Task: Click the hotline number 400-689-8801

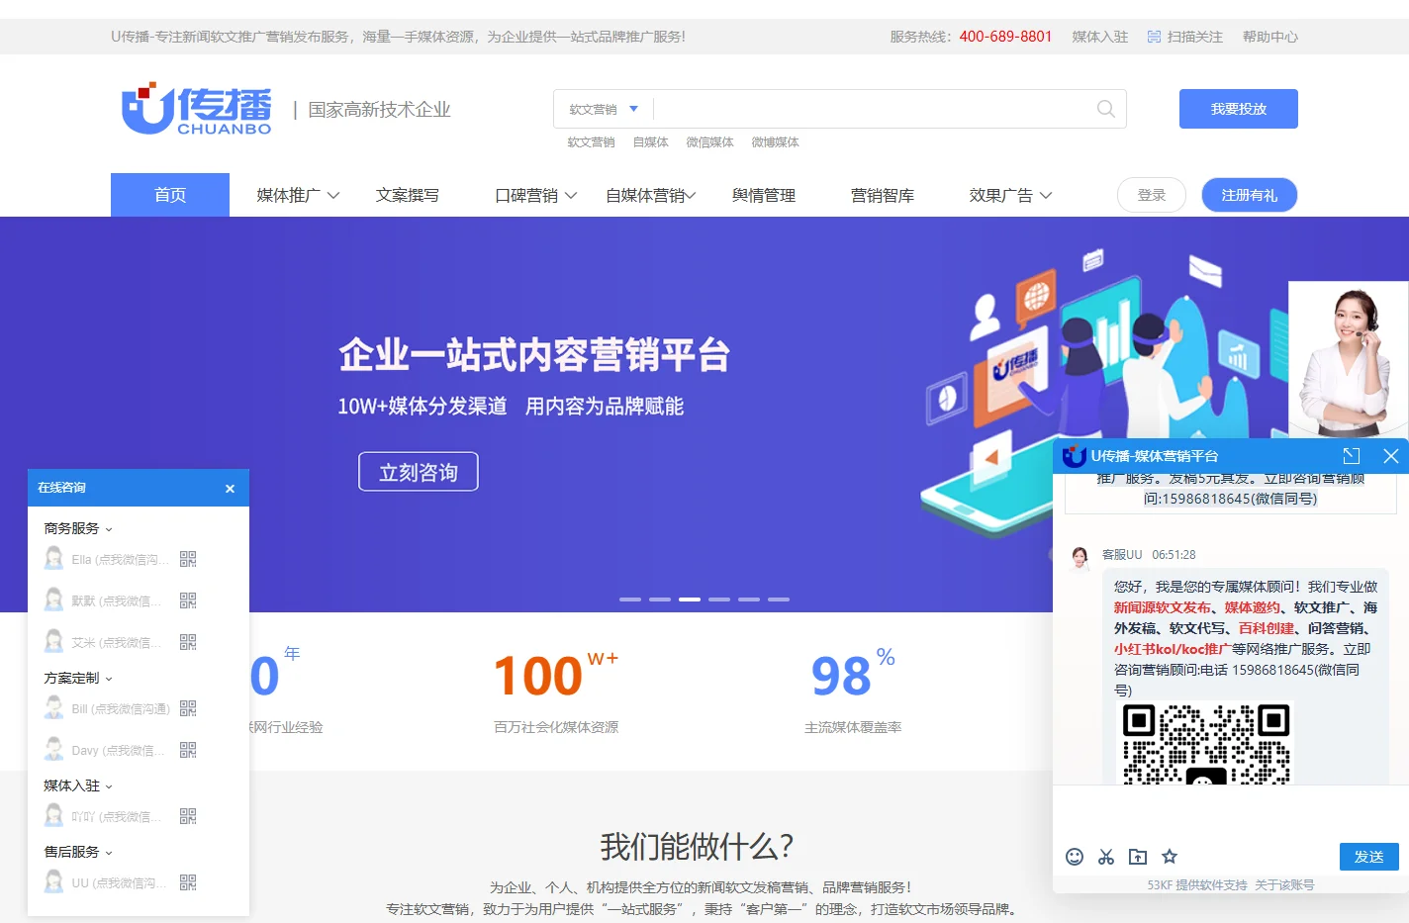Action: [1005, 37]
